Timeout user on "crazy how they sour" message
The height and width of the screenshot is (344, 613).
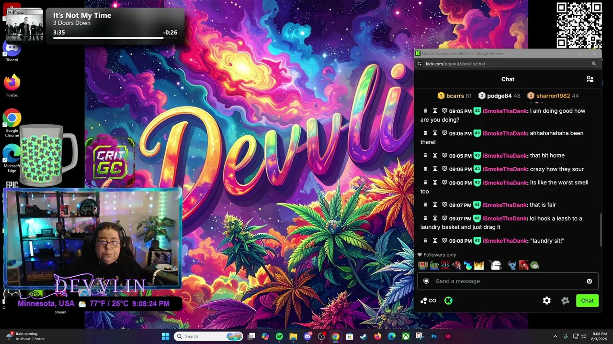[435, 169]
